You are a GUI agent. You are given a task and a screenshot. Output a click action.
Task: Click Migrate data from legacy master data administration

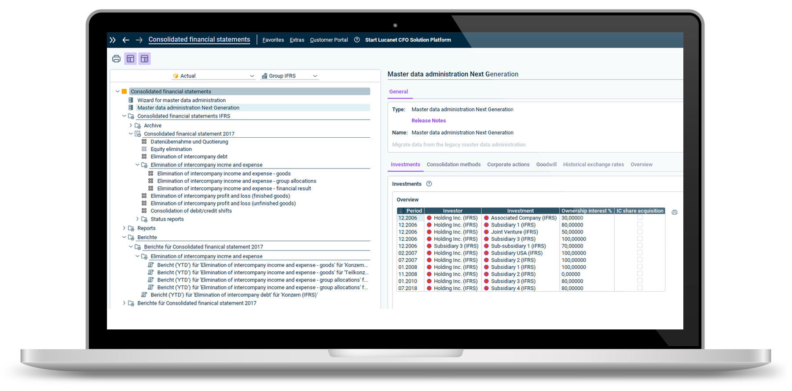458,145
